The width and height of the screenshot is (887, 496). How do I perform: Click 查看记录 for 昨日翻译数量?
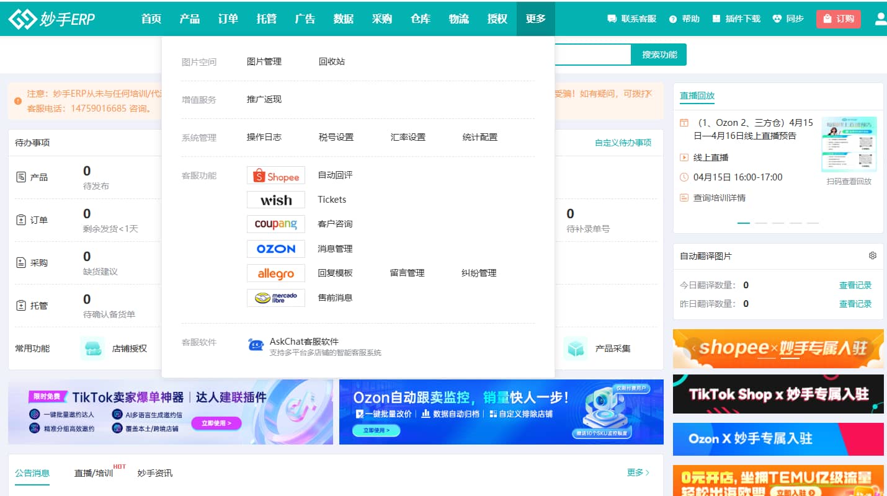[855, 304]
